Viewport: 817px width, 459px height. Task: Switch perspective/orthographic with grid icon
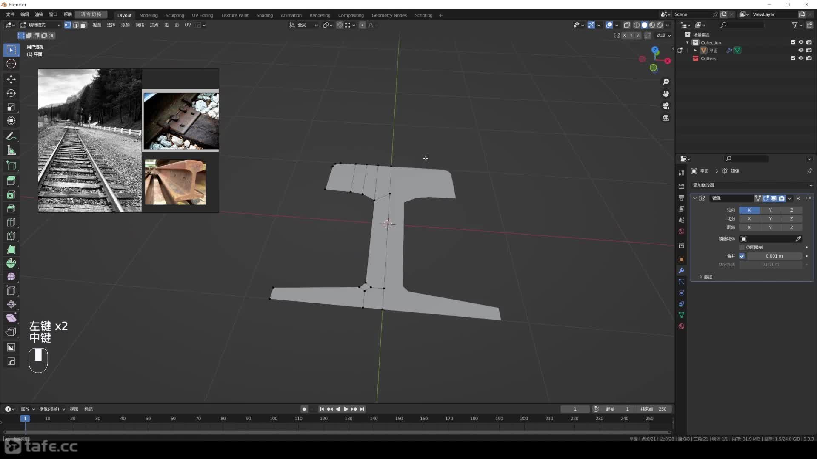click(x=666, y=118)
